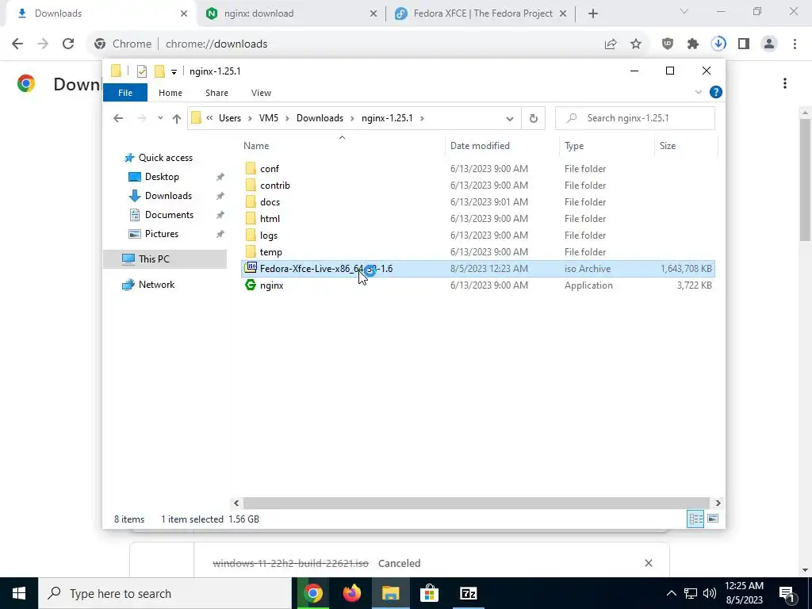Open Firefox from the taskbar

coord(352,593)
